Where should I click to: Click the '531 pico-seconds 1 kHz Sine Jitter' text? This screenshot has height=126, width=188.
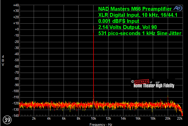(140, 33)
